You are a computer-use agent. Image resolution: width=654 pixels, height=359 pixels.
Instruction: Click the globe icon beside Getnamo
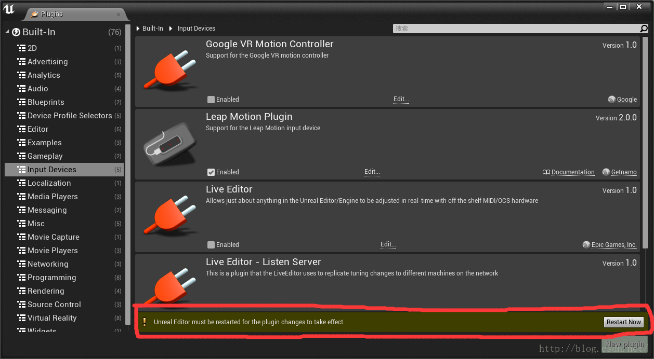606,172
